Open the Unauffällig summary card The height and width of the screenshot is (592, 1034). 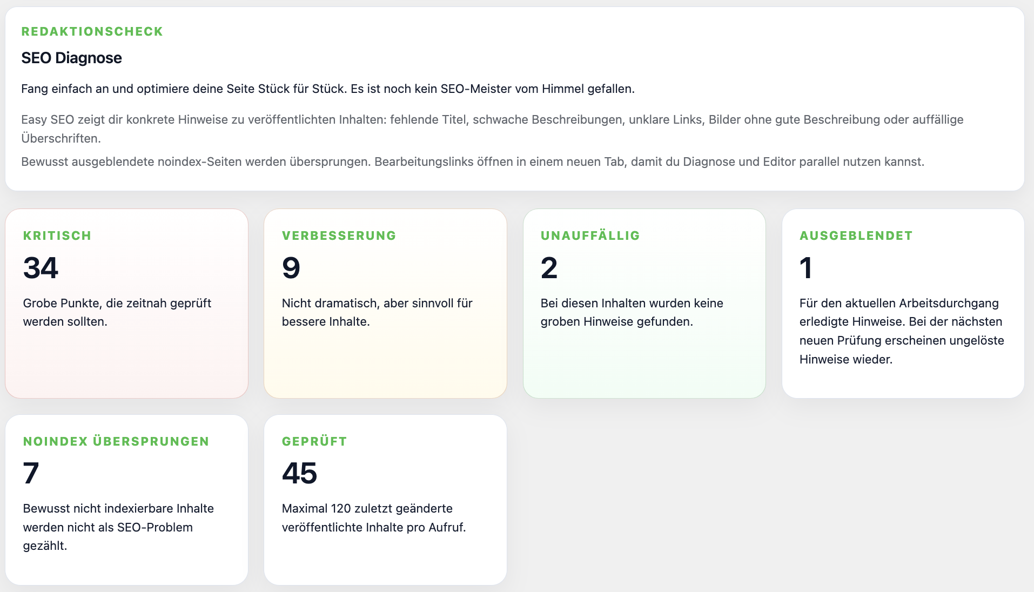644,304
